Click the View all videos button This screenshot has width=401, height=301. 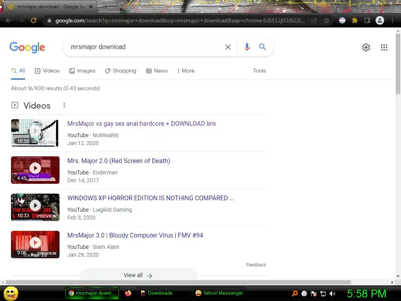click(x=138, y=276)
